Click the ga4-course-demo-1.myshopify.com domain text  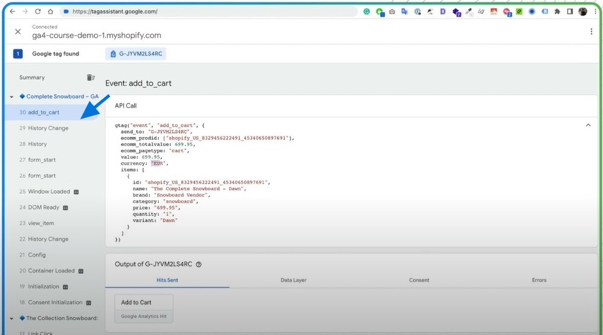click(x=97, y=36)
